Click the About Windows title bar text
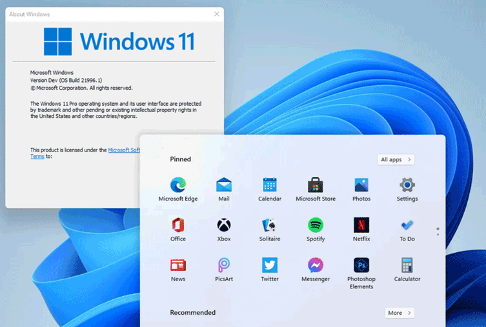The height and width of the screenshot is (327, 486). click(x=30, y=14)
